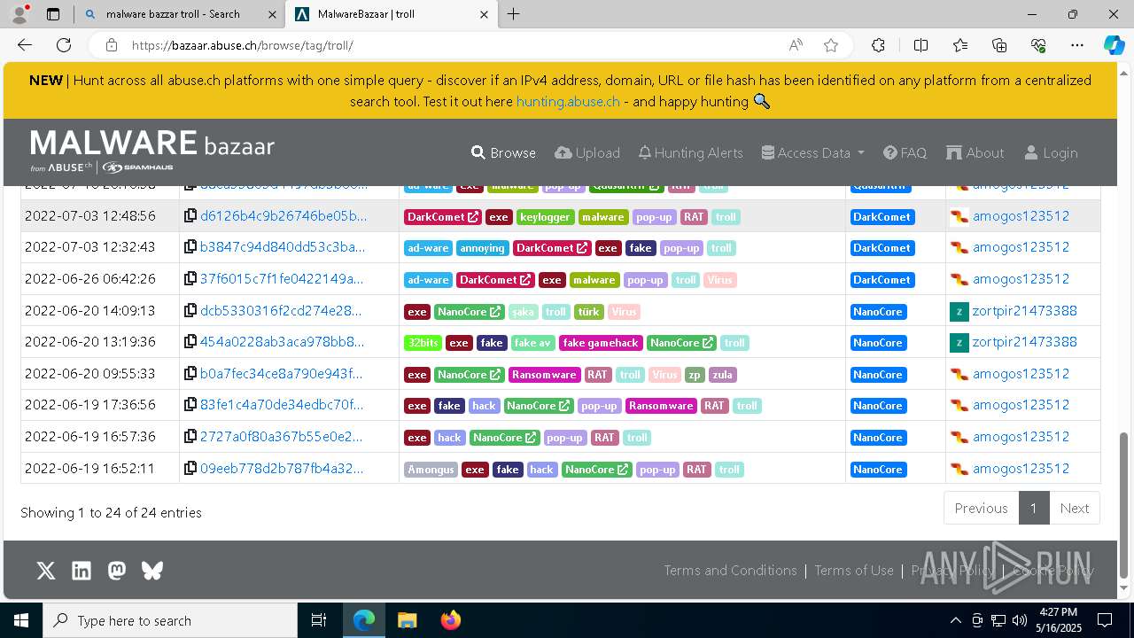The height and width of the screenshot is (638, 1134).
Task: Open tab actions menu icon
Action: 53,14
